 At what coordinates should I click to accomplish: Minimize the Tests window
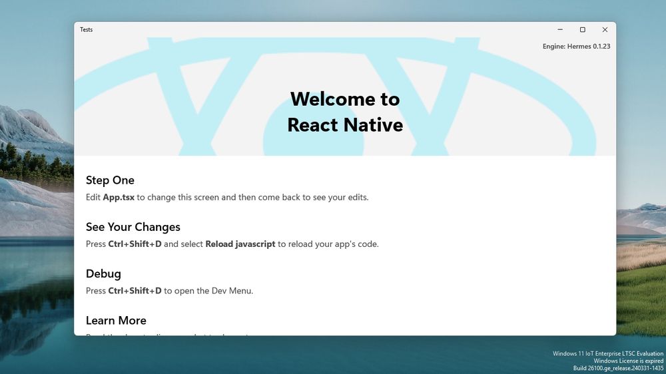[560, 30]
